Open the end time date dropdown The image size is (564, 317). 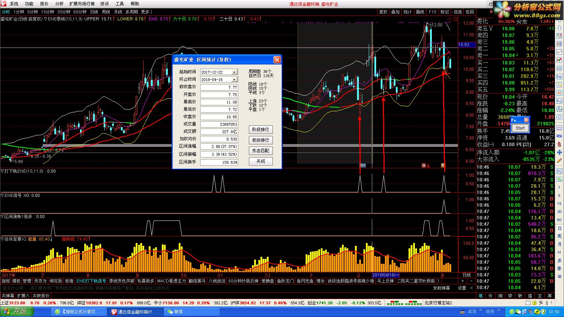(x=234, y=80)
